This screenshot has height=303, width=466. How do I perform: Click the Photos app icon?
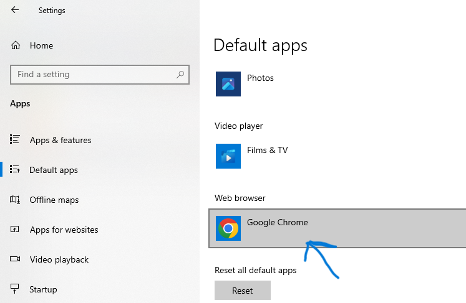pos(228,84)
